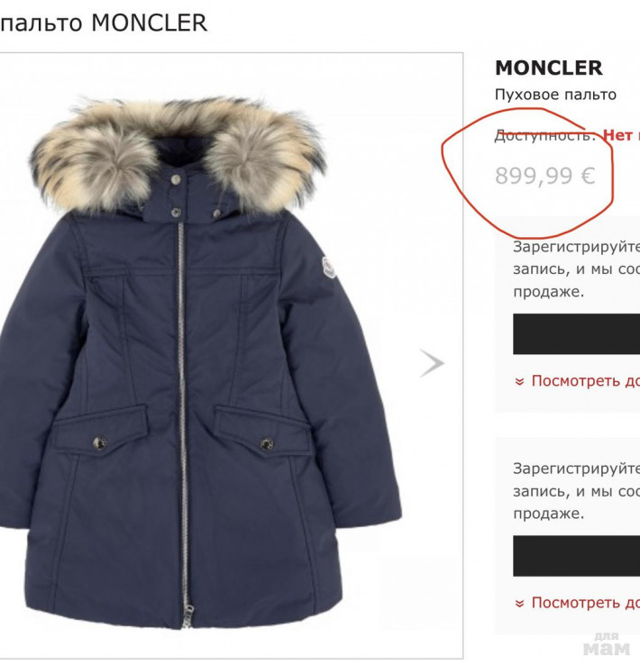The width and height of the screenshot is (640, 665).
Task: Click the Moncler logo patch on sleeve
Action: coord(329,268)
